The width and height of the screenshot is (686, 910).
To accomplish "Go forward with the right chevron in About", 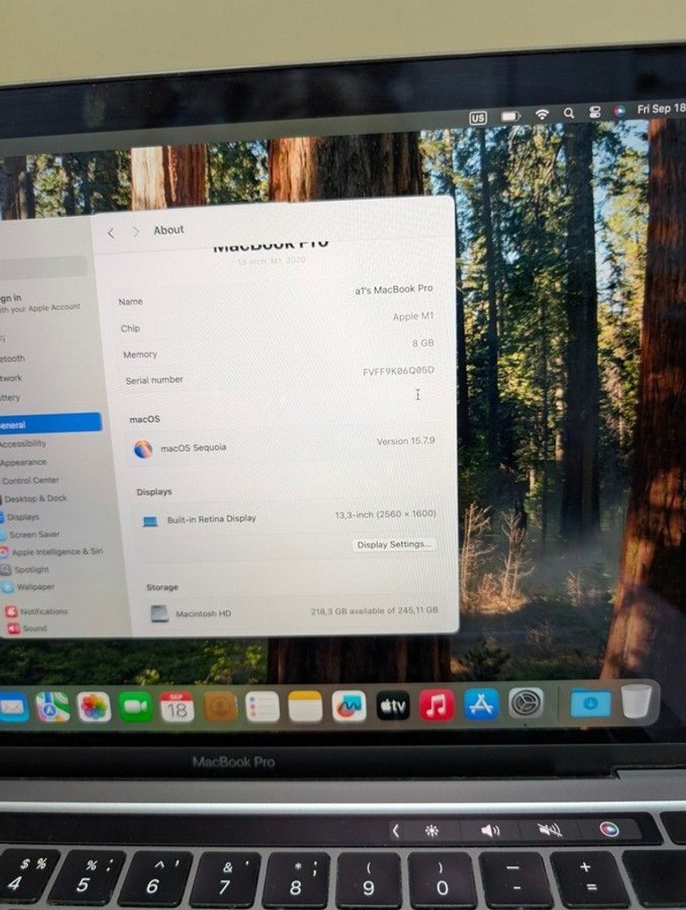I will coord(136,231).
